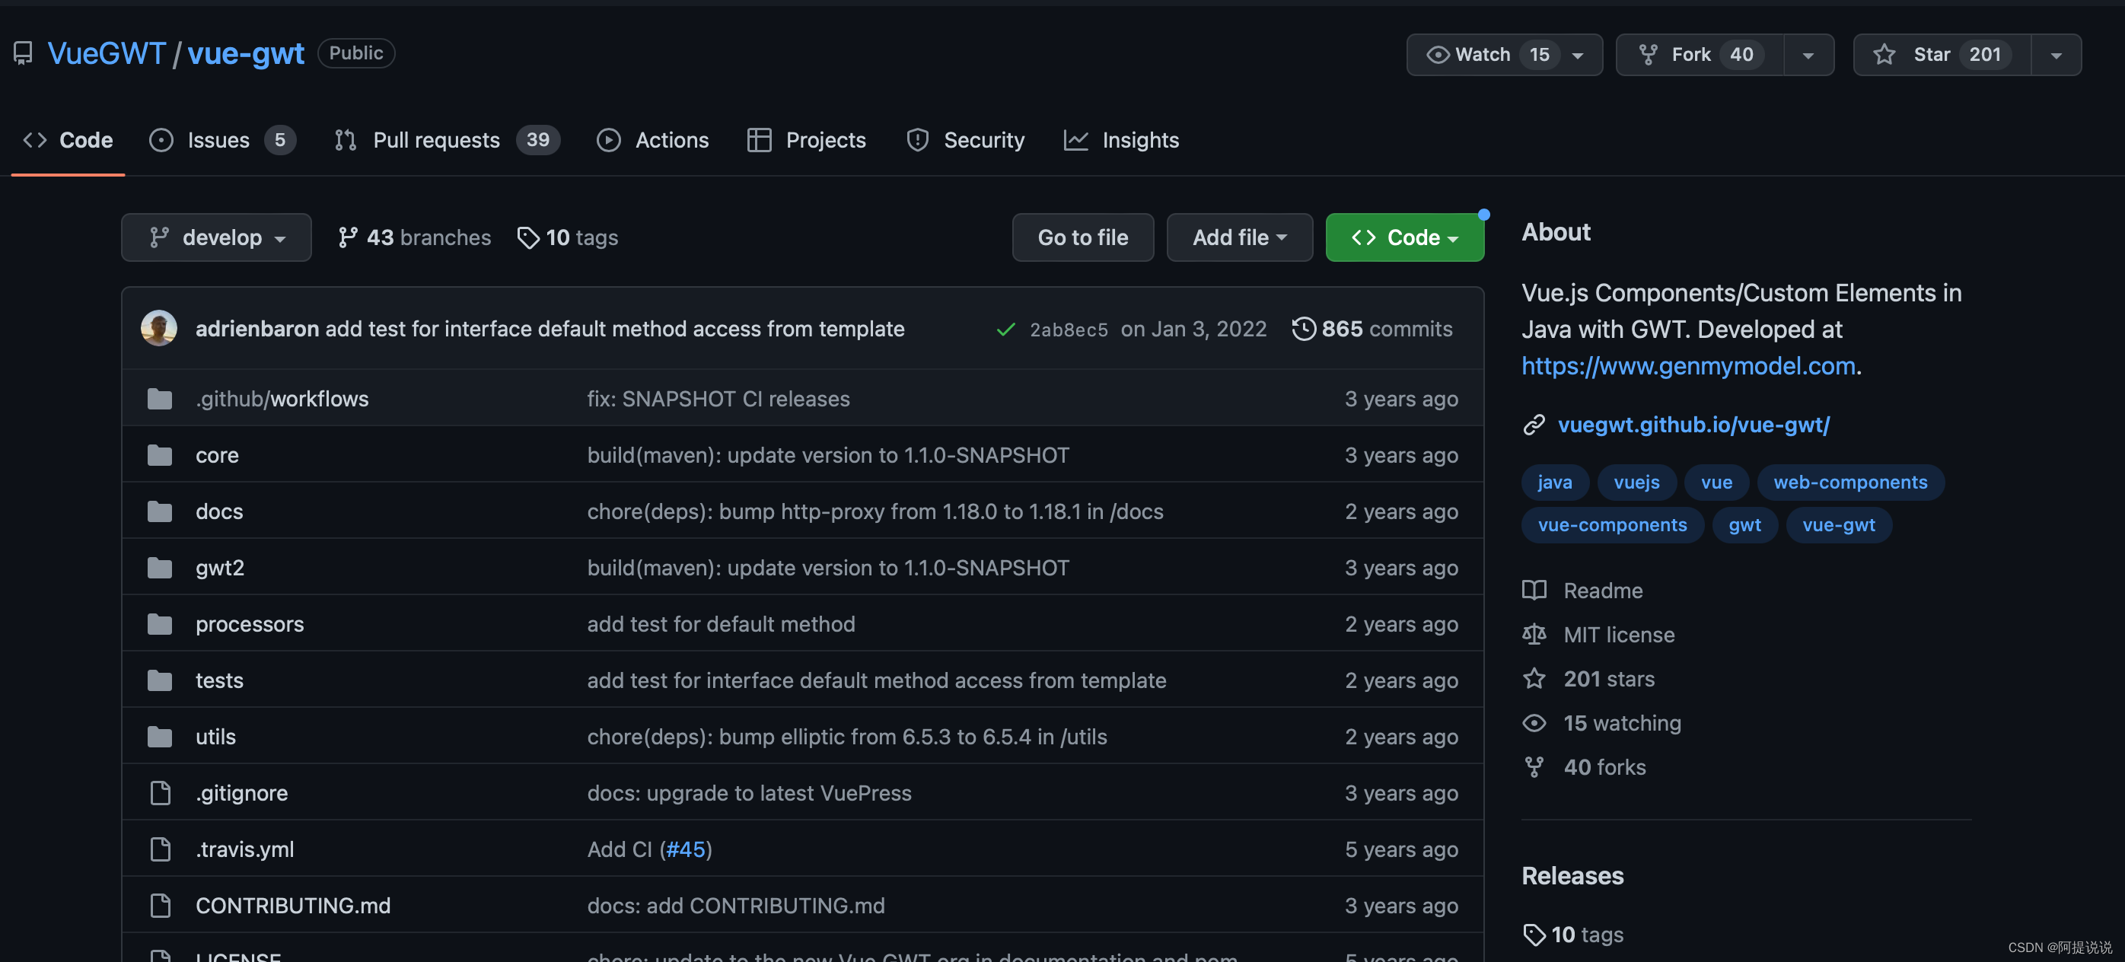Click the history clock icon near 865 commits
Image resolution: width=2125 pixels, height=962 pixels.
(x=1303, y=328)
